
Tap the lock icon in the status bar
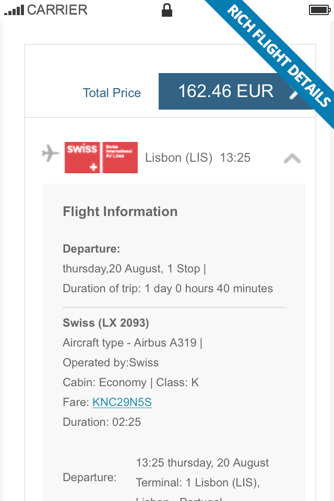click(x=167, y=10)
